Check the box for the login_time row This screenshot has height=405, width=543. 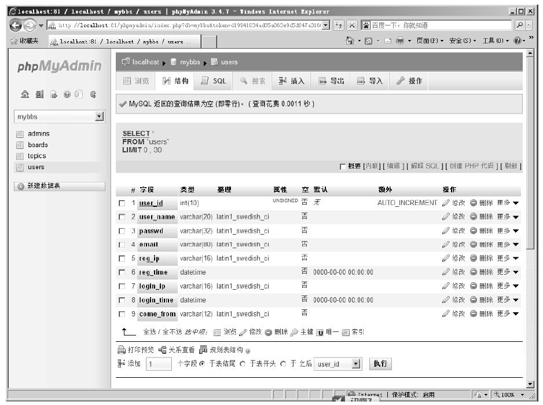click(122, 300)
